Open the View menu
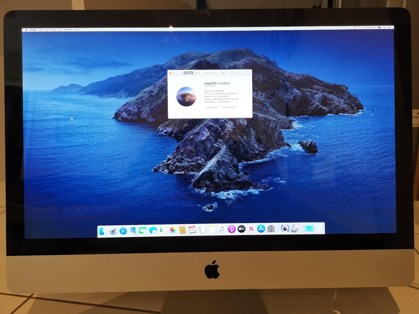The width and height of the screenshot is (419, 314). pos(54,30)
